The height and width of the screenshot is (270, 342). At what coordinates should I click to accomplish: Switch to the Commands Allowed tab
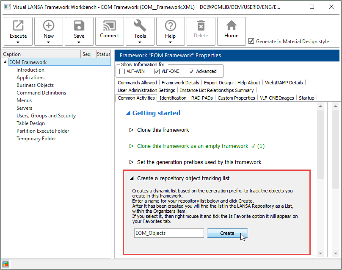[x=137, y=83]
